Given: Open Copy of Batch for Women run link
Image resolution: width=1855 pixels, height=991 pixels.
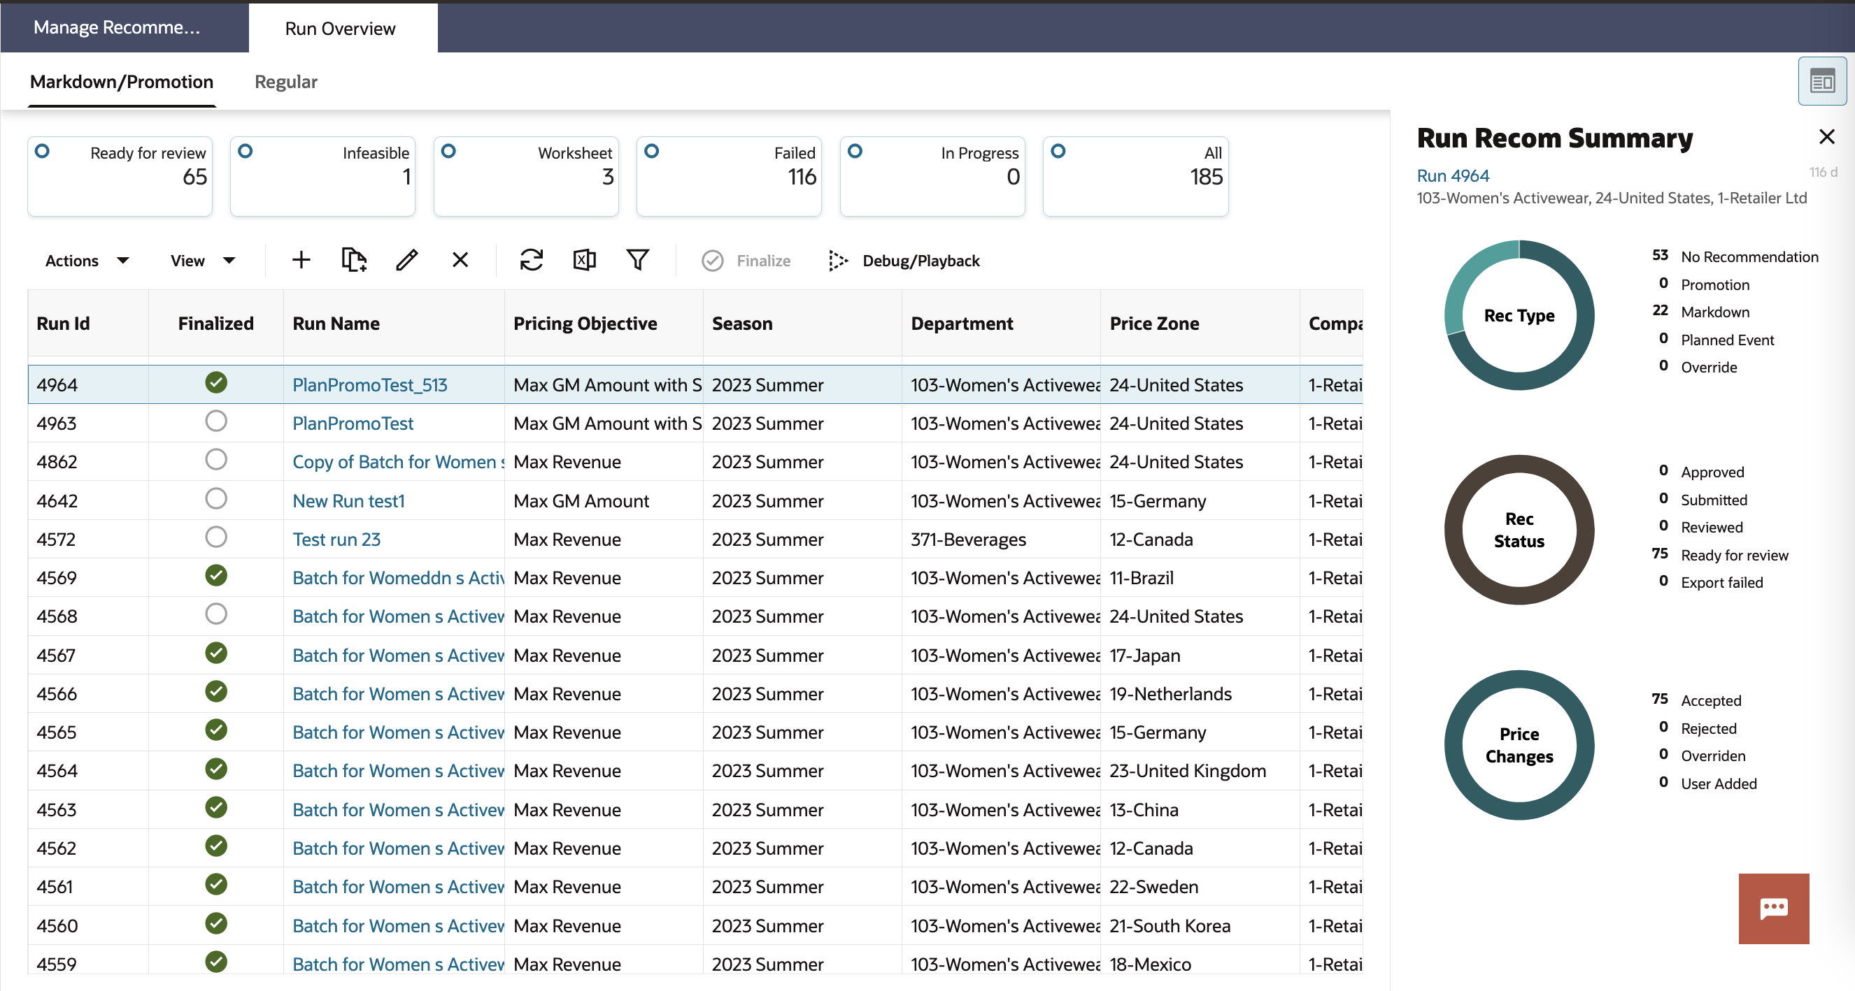Looking at the screenshot, I should [x=398, y=462].
